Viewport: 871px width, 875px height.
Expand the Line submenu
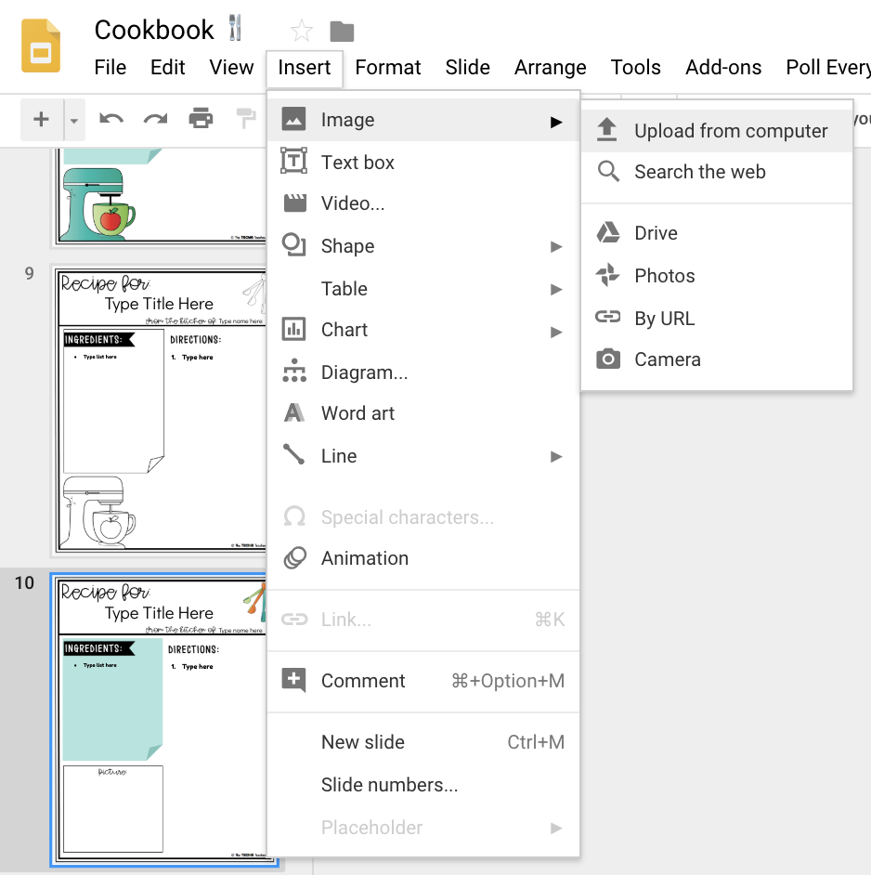(x=338, y=455)
